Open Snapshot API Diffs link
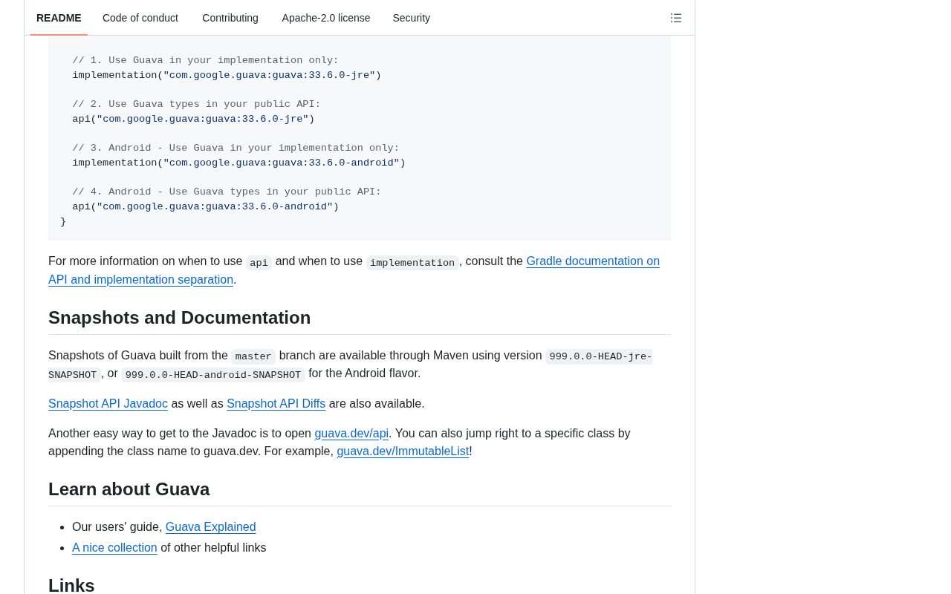951x594 pixels. point(276,404)
